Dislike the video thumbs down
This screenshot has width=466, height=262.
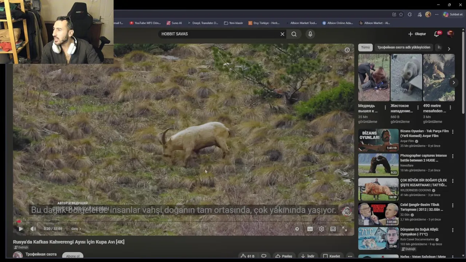[x=264, y=256]
